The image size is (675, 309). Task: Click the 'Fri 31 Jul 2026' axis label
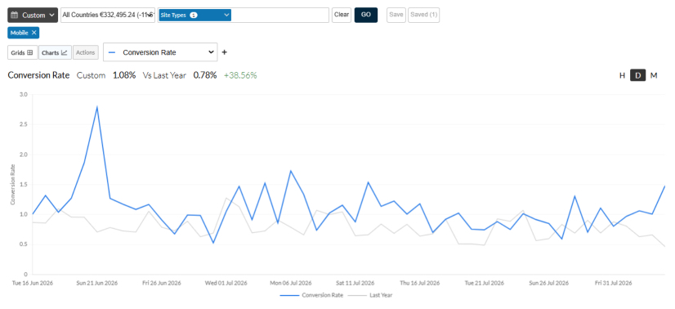point(614,283)
